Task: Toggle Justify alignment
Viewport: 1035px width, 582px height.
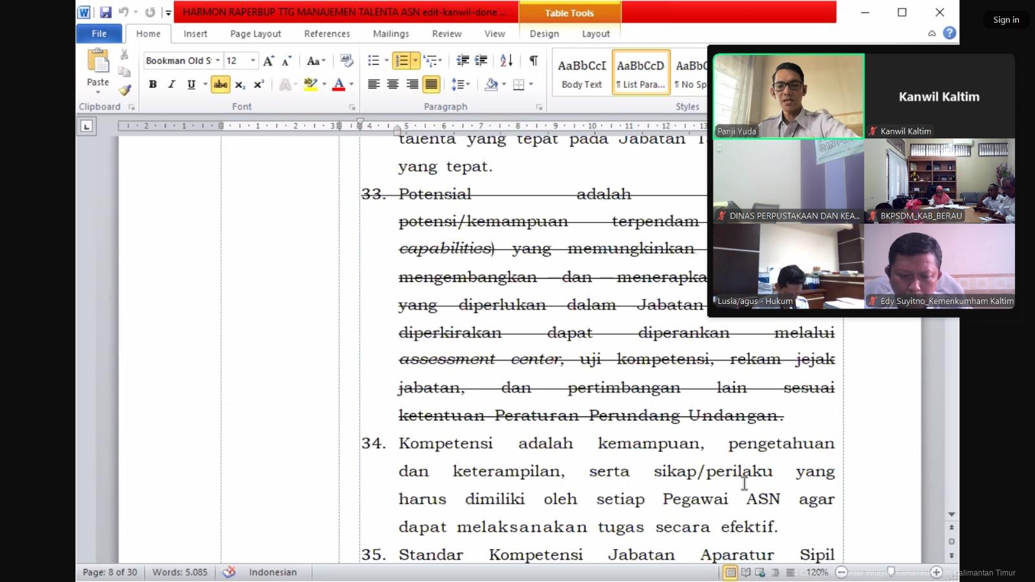Action: 431,84
